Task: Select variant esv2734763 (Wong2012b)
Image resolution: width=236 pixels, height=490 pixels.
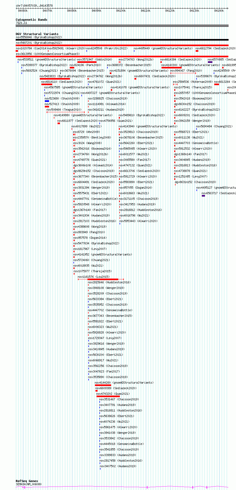Action: pyautogui.click(x=136, y=60)
